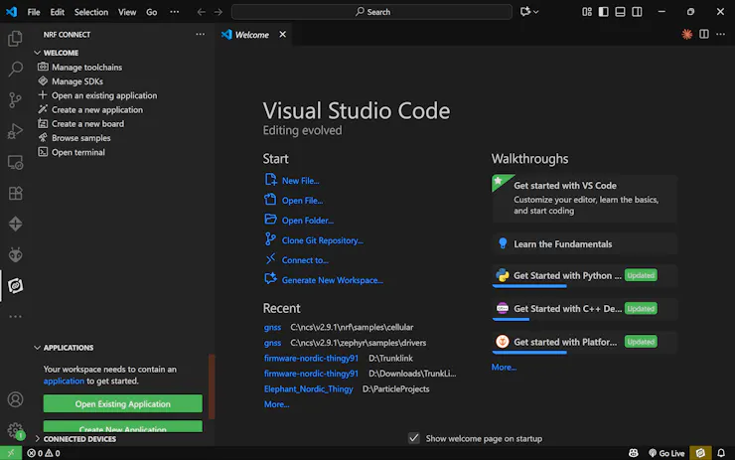
Task: Open Learn the Fundamentals walkthrough
Action: click(x=584, y=243)
